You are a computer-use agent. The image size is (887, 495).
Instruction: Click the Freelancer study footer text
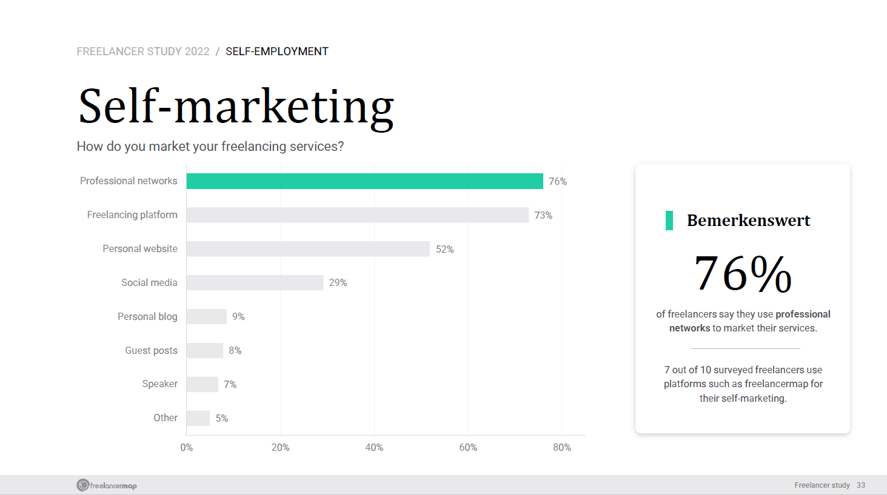tap(822, 485)
